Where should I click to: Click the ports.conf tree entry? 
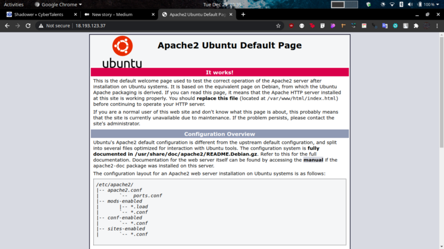pyautogui.click(x=148, y=196)
